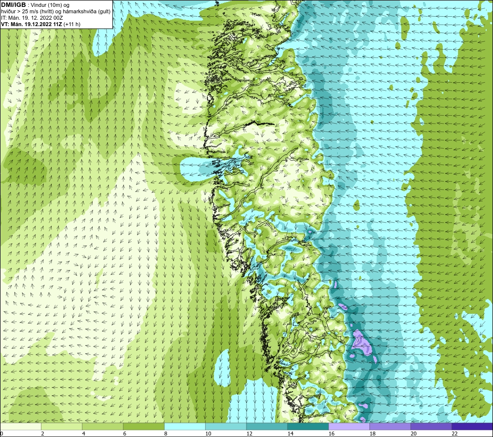Image resolution: width=493 pixels, height=437 pixels.
Task: Click the 18–20 m/s purple legend swatch
Action: click(390, 426)
